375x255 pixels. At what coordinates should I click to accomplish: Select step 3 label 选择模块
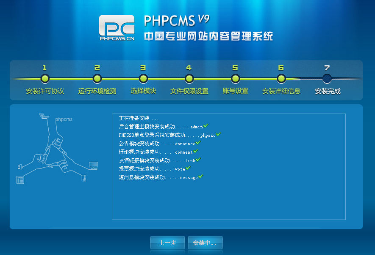tap(143, 91)
